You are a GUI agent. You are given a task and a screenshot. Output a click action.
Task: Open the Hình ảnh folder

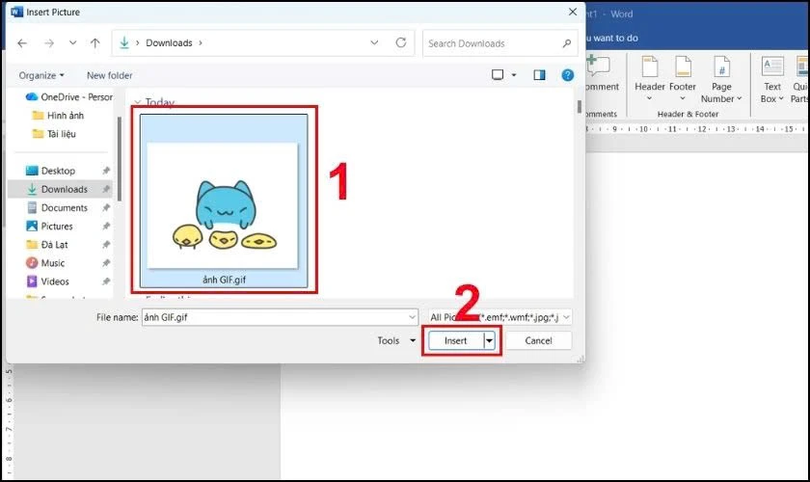[58, 116]
